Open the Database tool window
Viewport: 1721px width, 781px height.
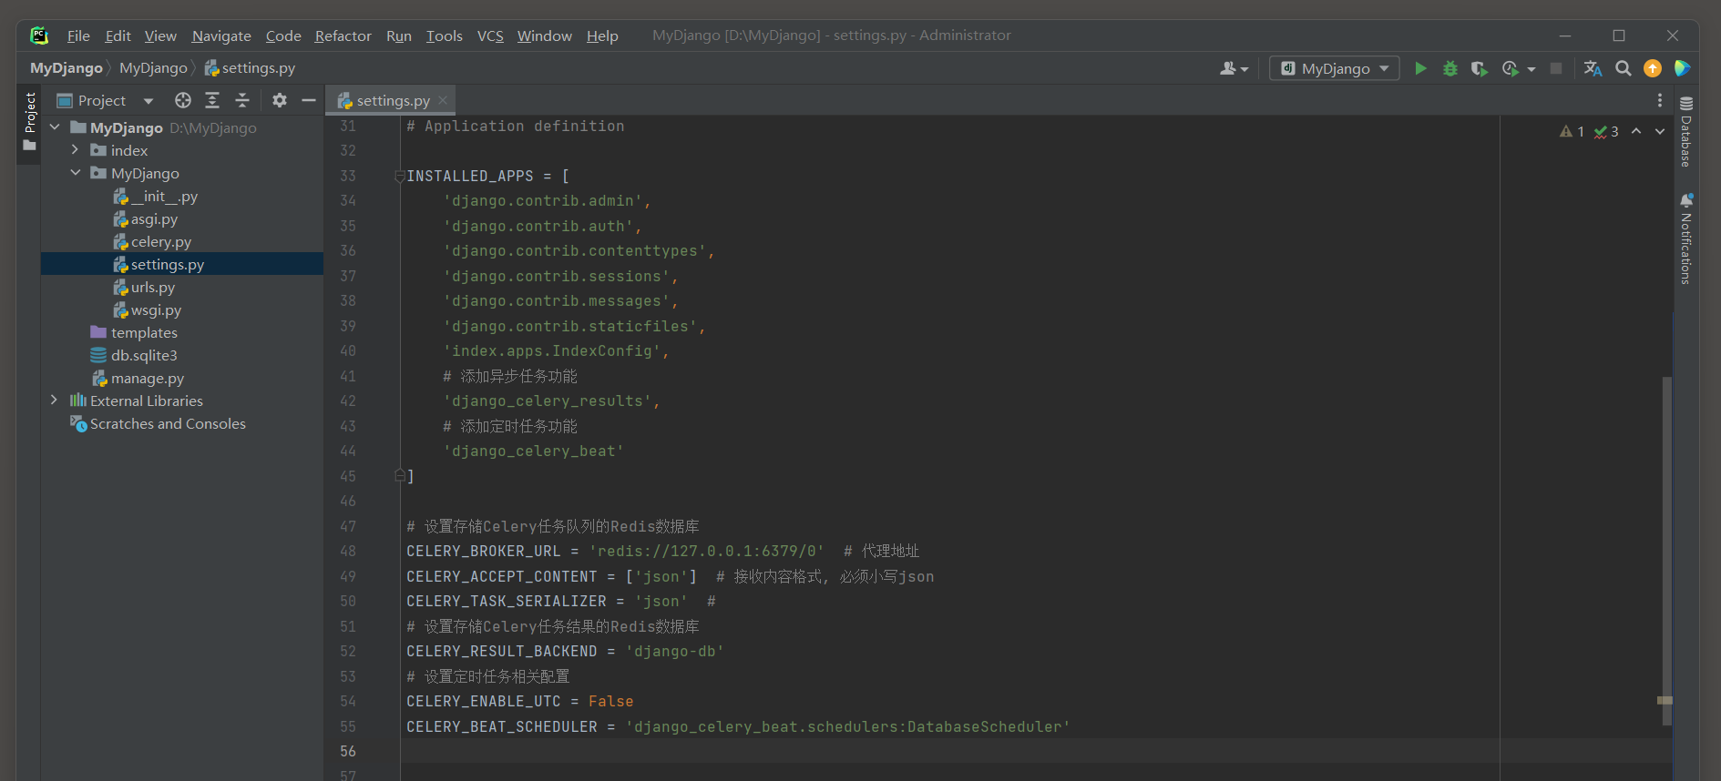tap(1686, 131)
